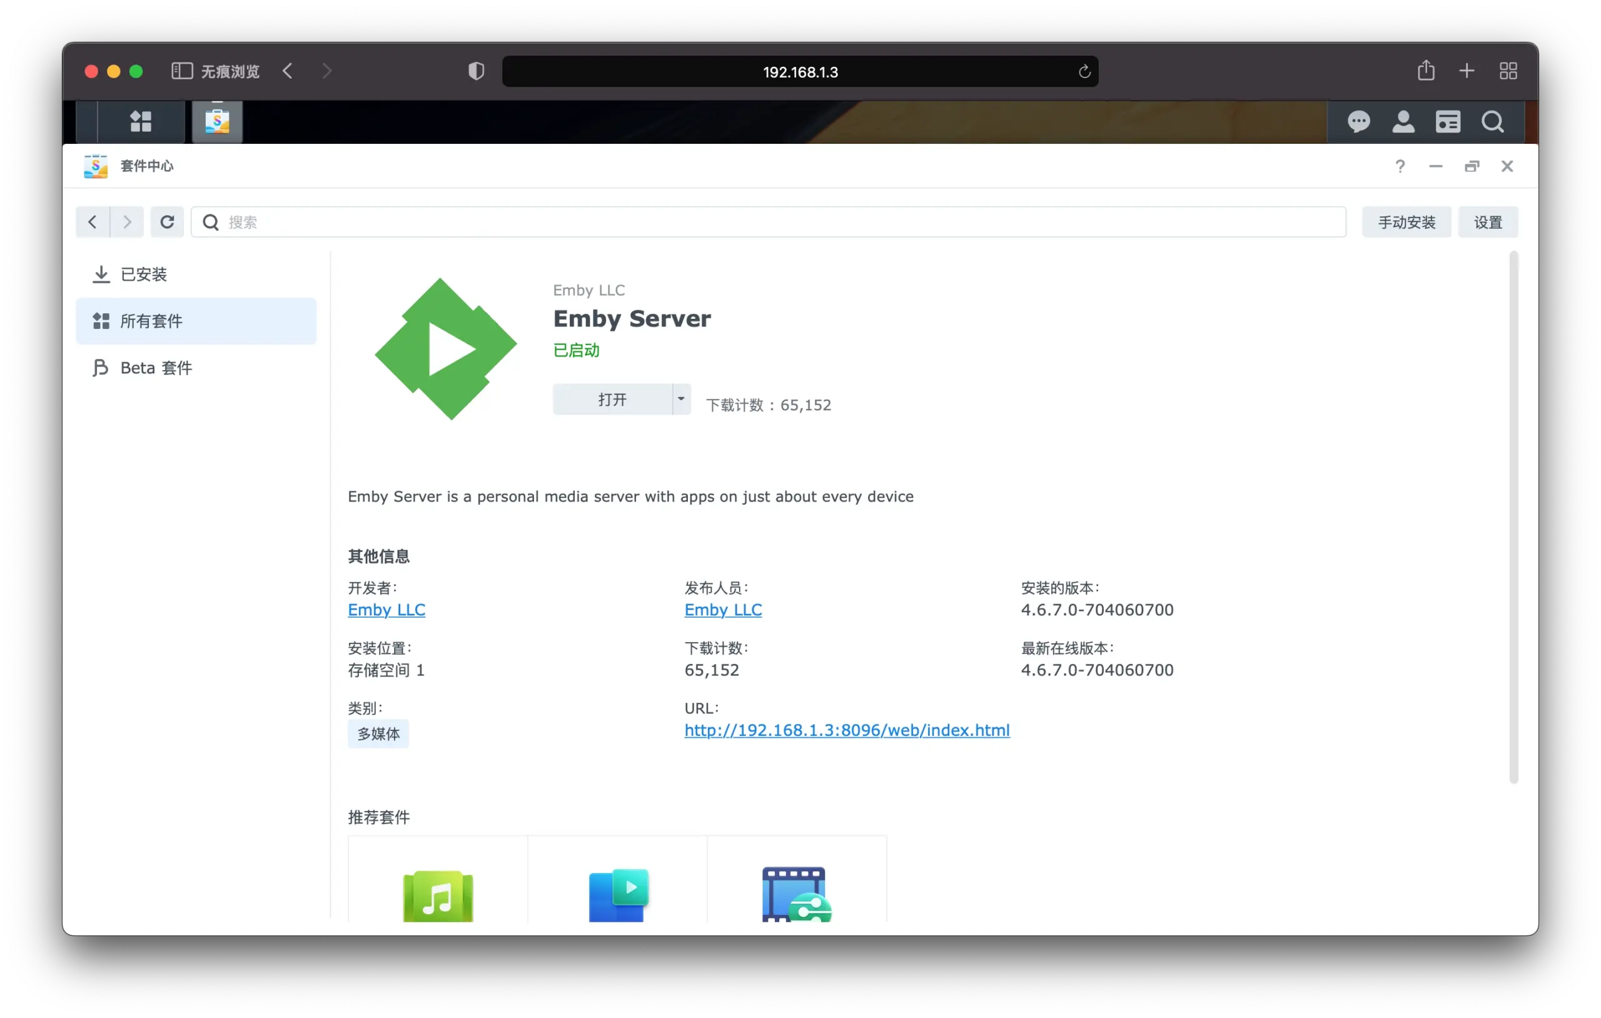1601x1018 pixels.
Task: Click the Package Center title bar icon
Action: pyautogui.click(x=96, y=166)
